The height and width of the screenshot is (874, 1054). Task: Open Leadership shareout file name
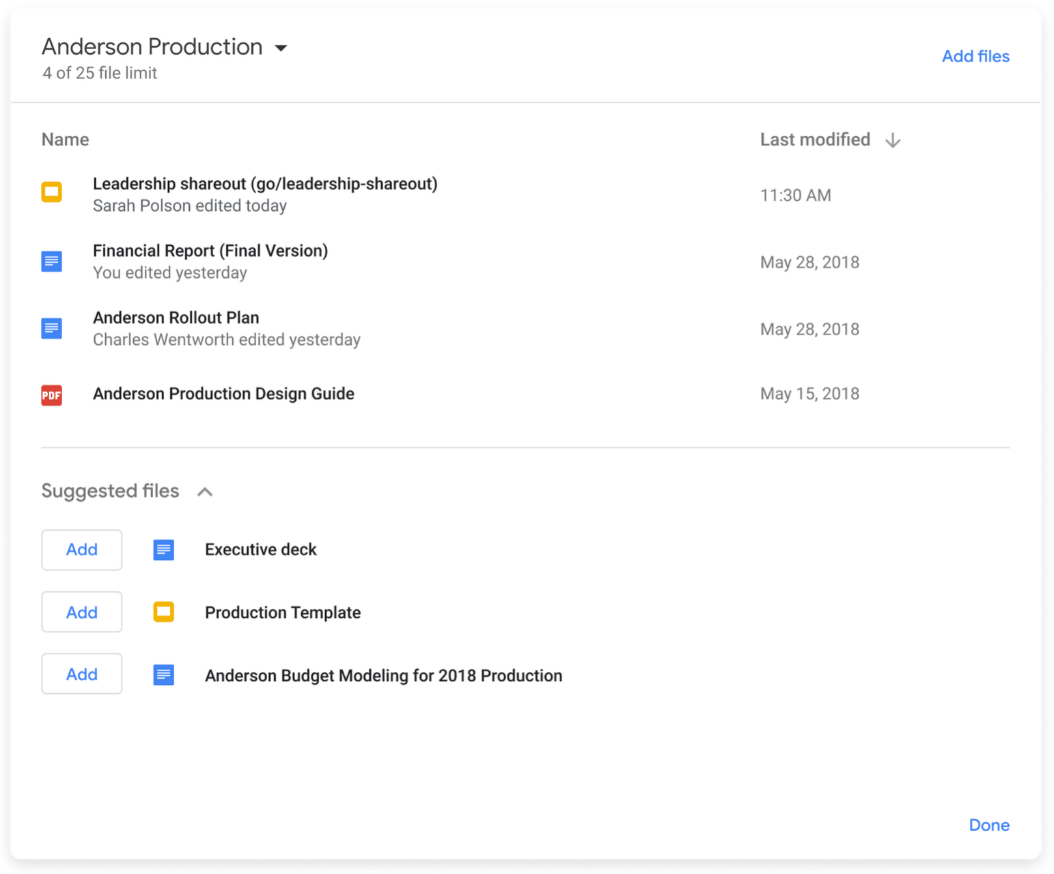(265, 184)
